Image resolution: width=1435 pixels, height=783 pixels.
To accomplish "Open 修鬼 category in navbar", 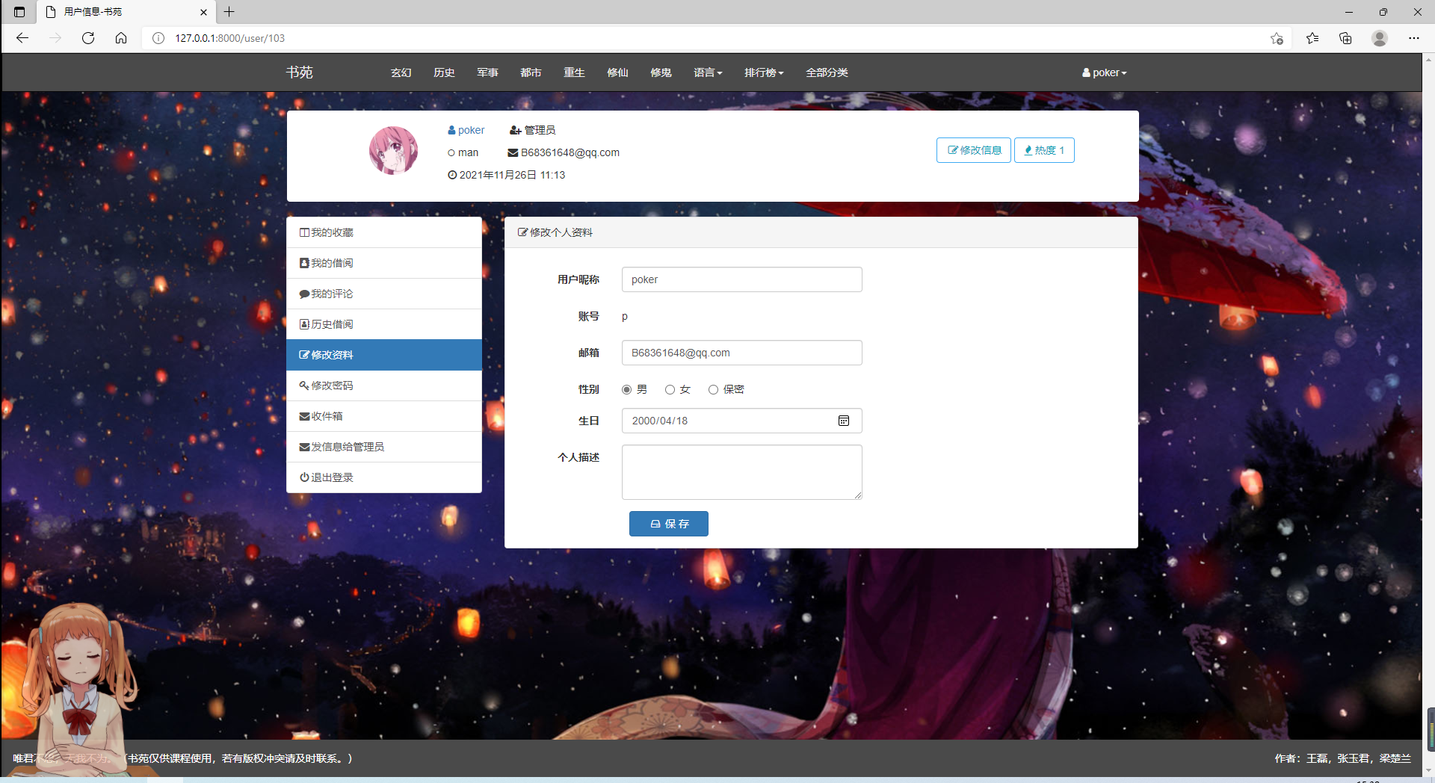I will coord(661,72).
